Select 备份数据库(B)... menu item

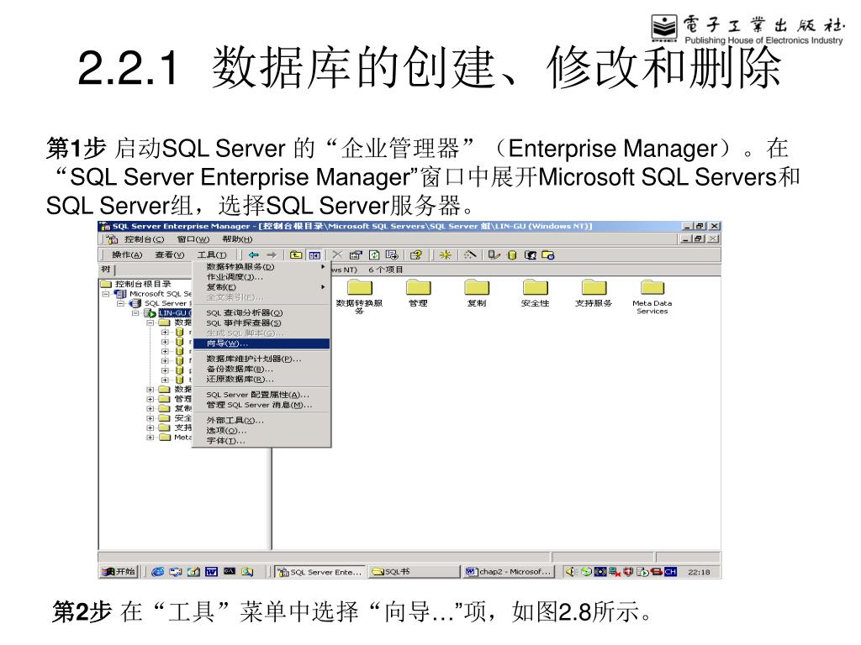click(x=261, y=370)
